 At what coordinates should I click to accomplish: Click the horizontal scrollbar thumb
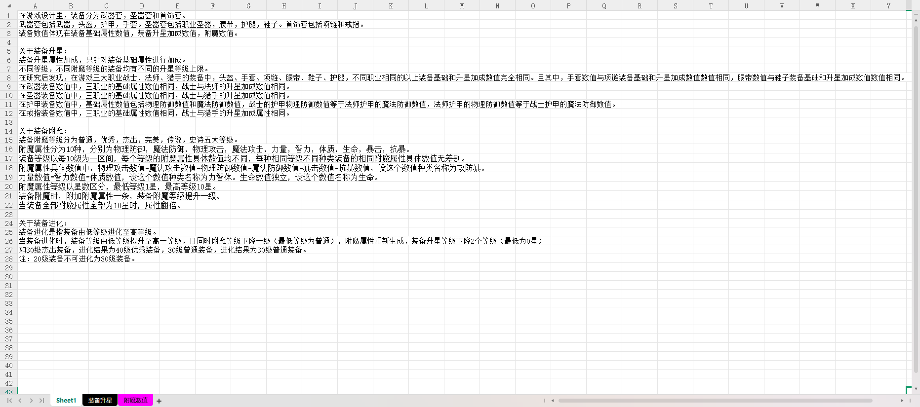coord(715,401)
